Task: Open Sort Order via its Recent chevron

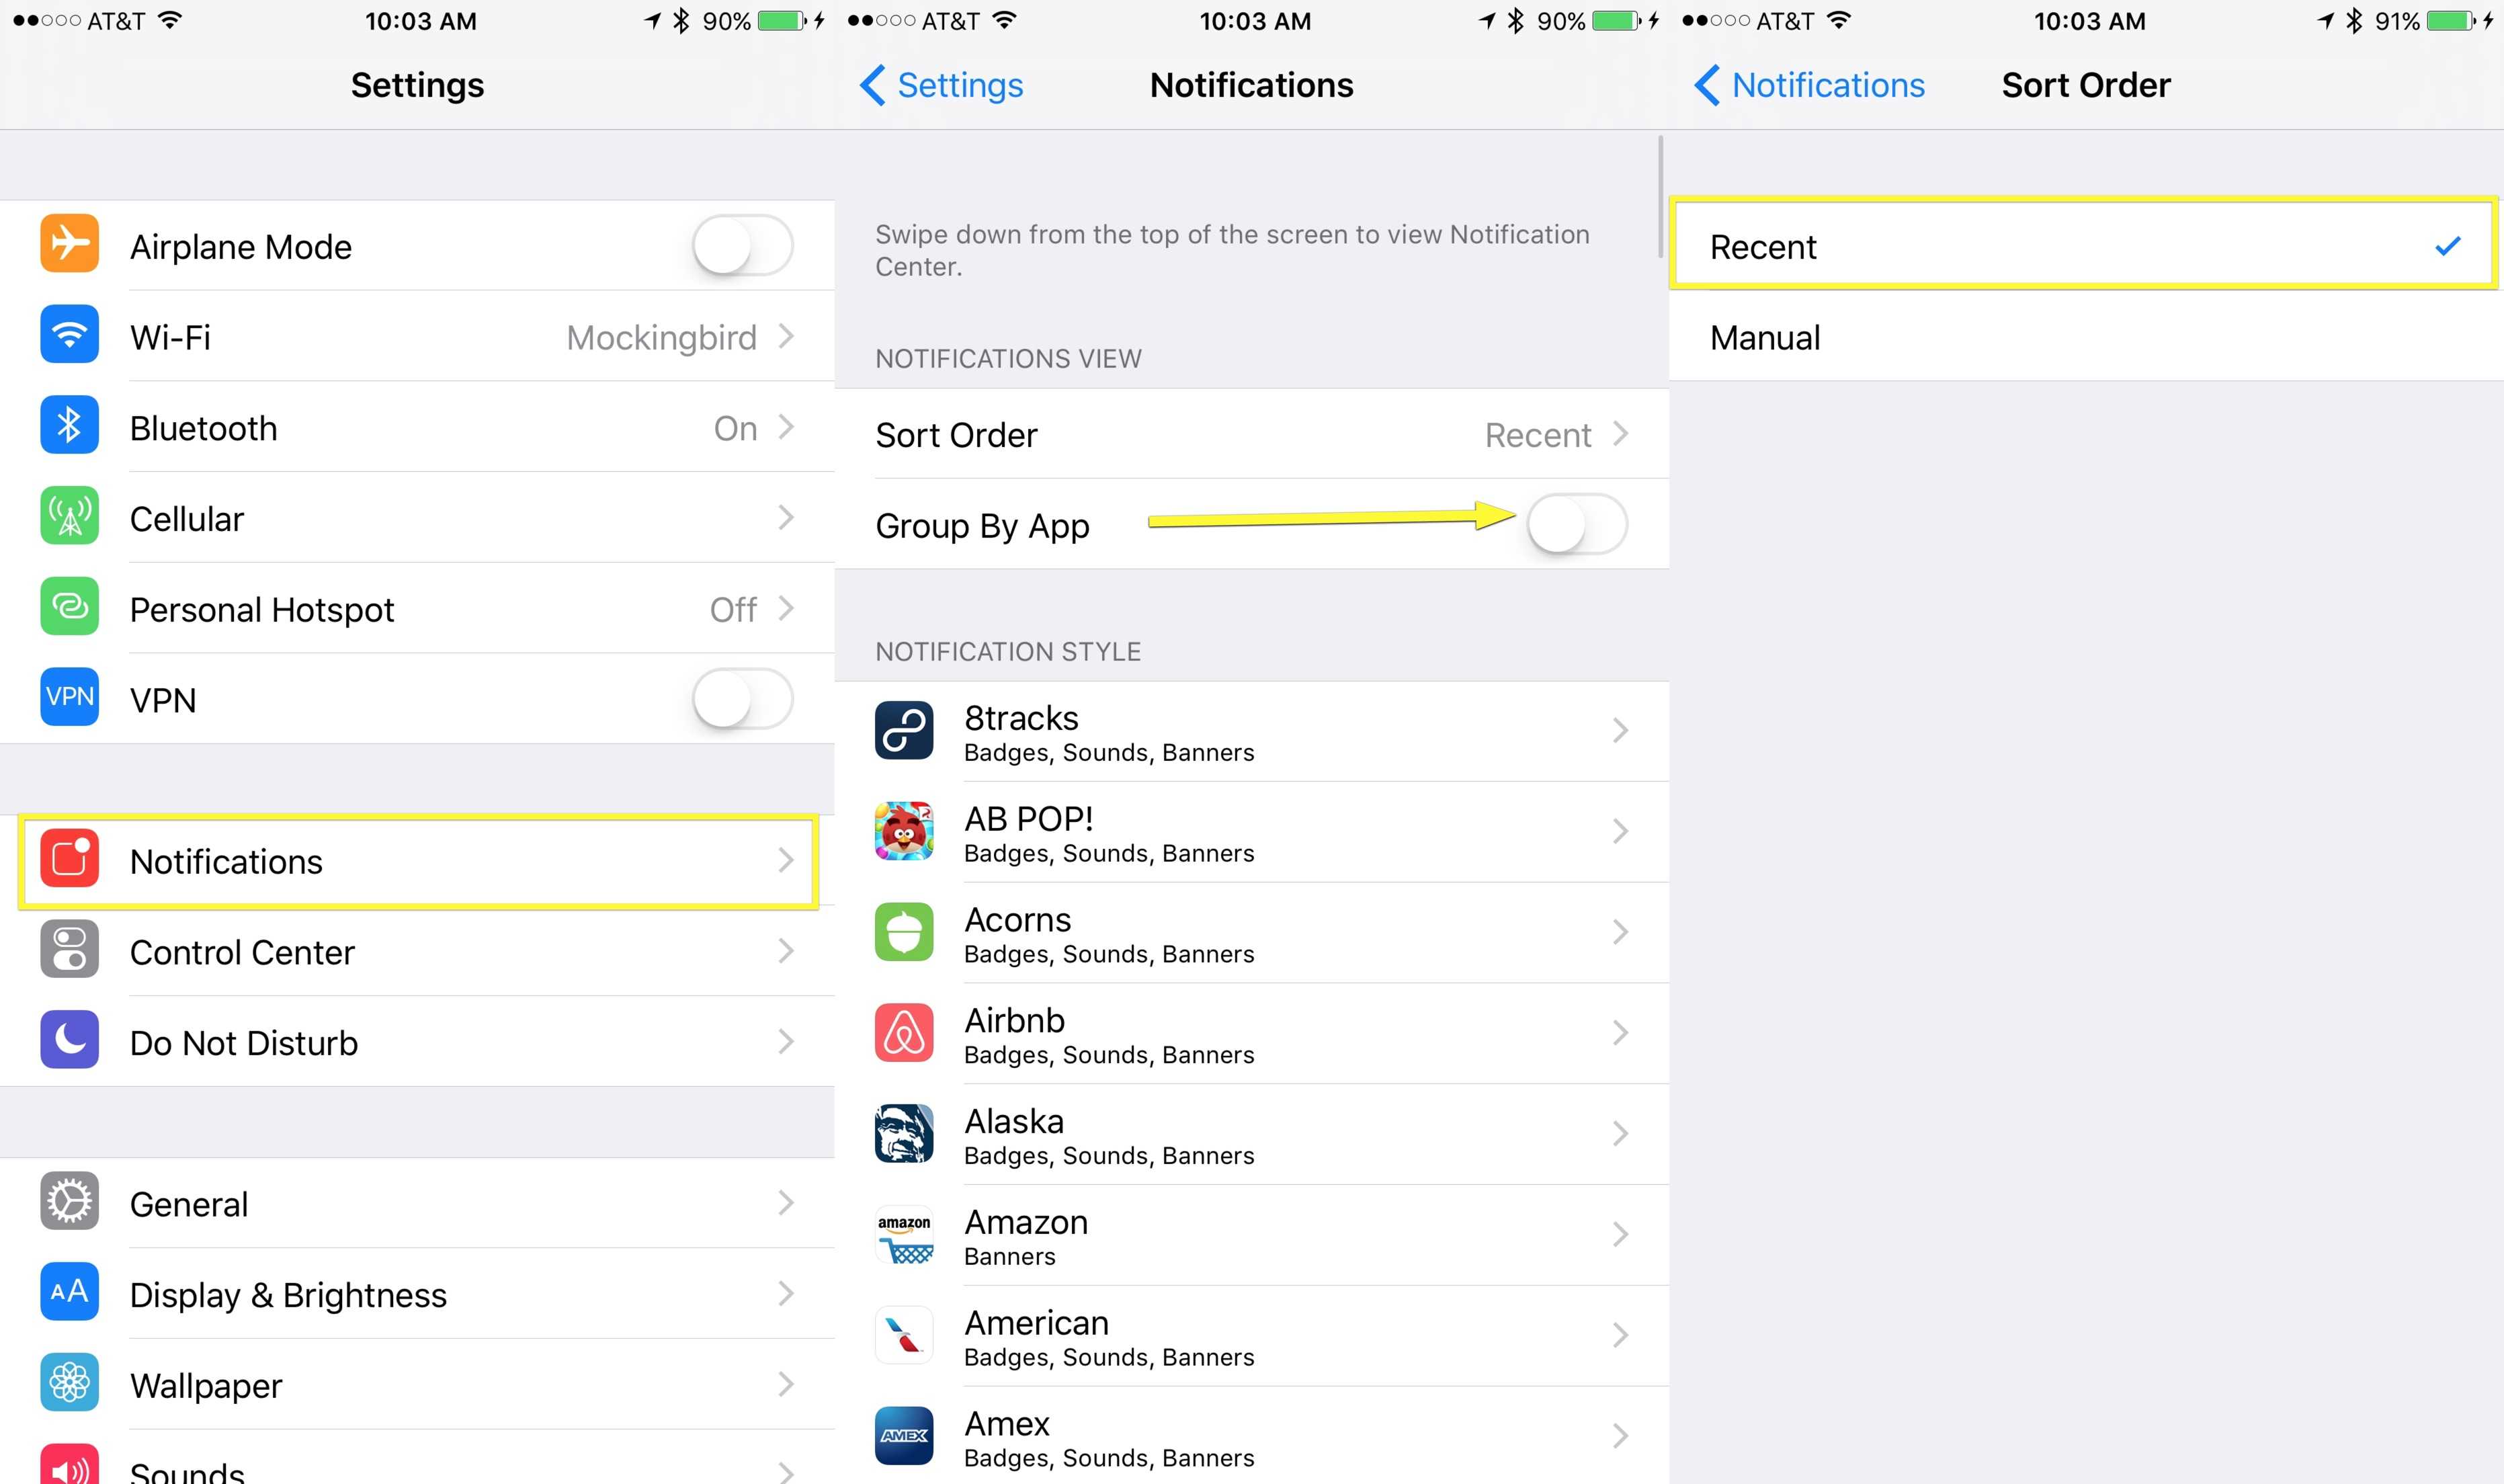Action: coord(1620,434)
